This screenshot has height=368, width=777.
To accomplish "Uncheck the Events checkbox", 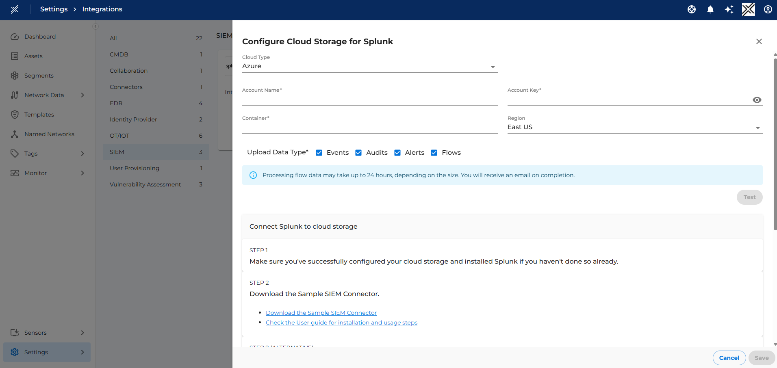I will (x=319, y=153).
